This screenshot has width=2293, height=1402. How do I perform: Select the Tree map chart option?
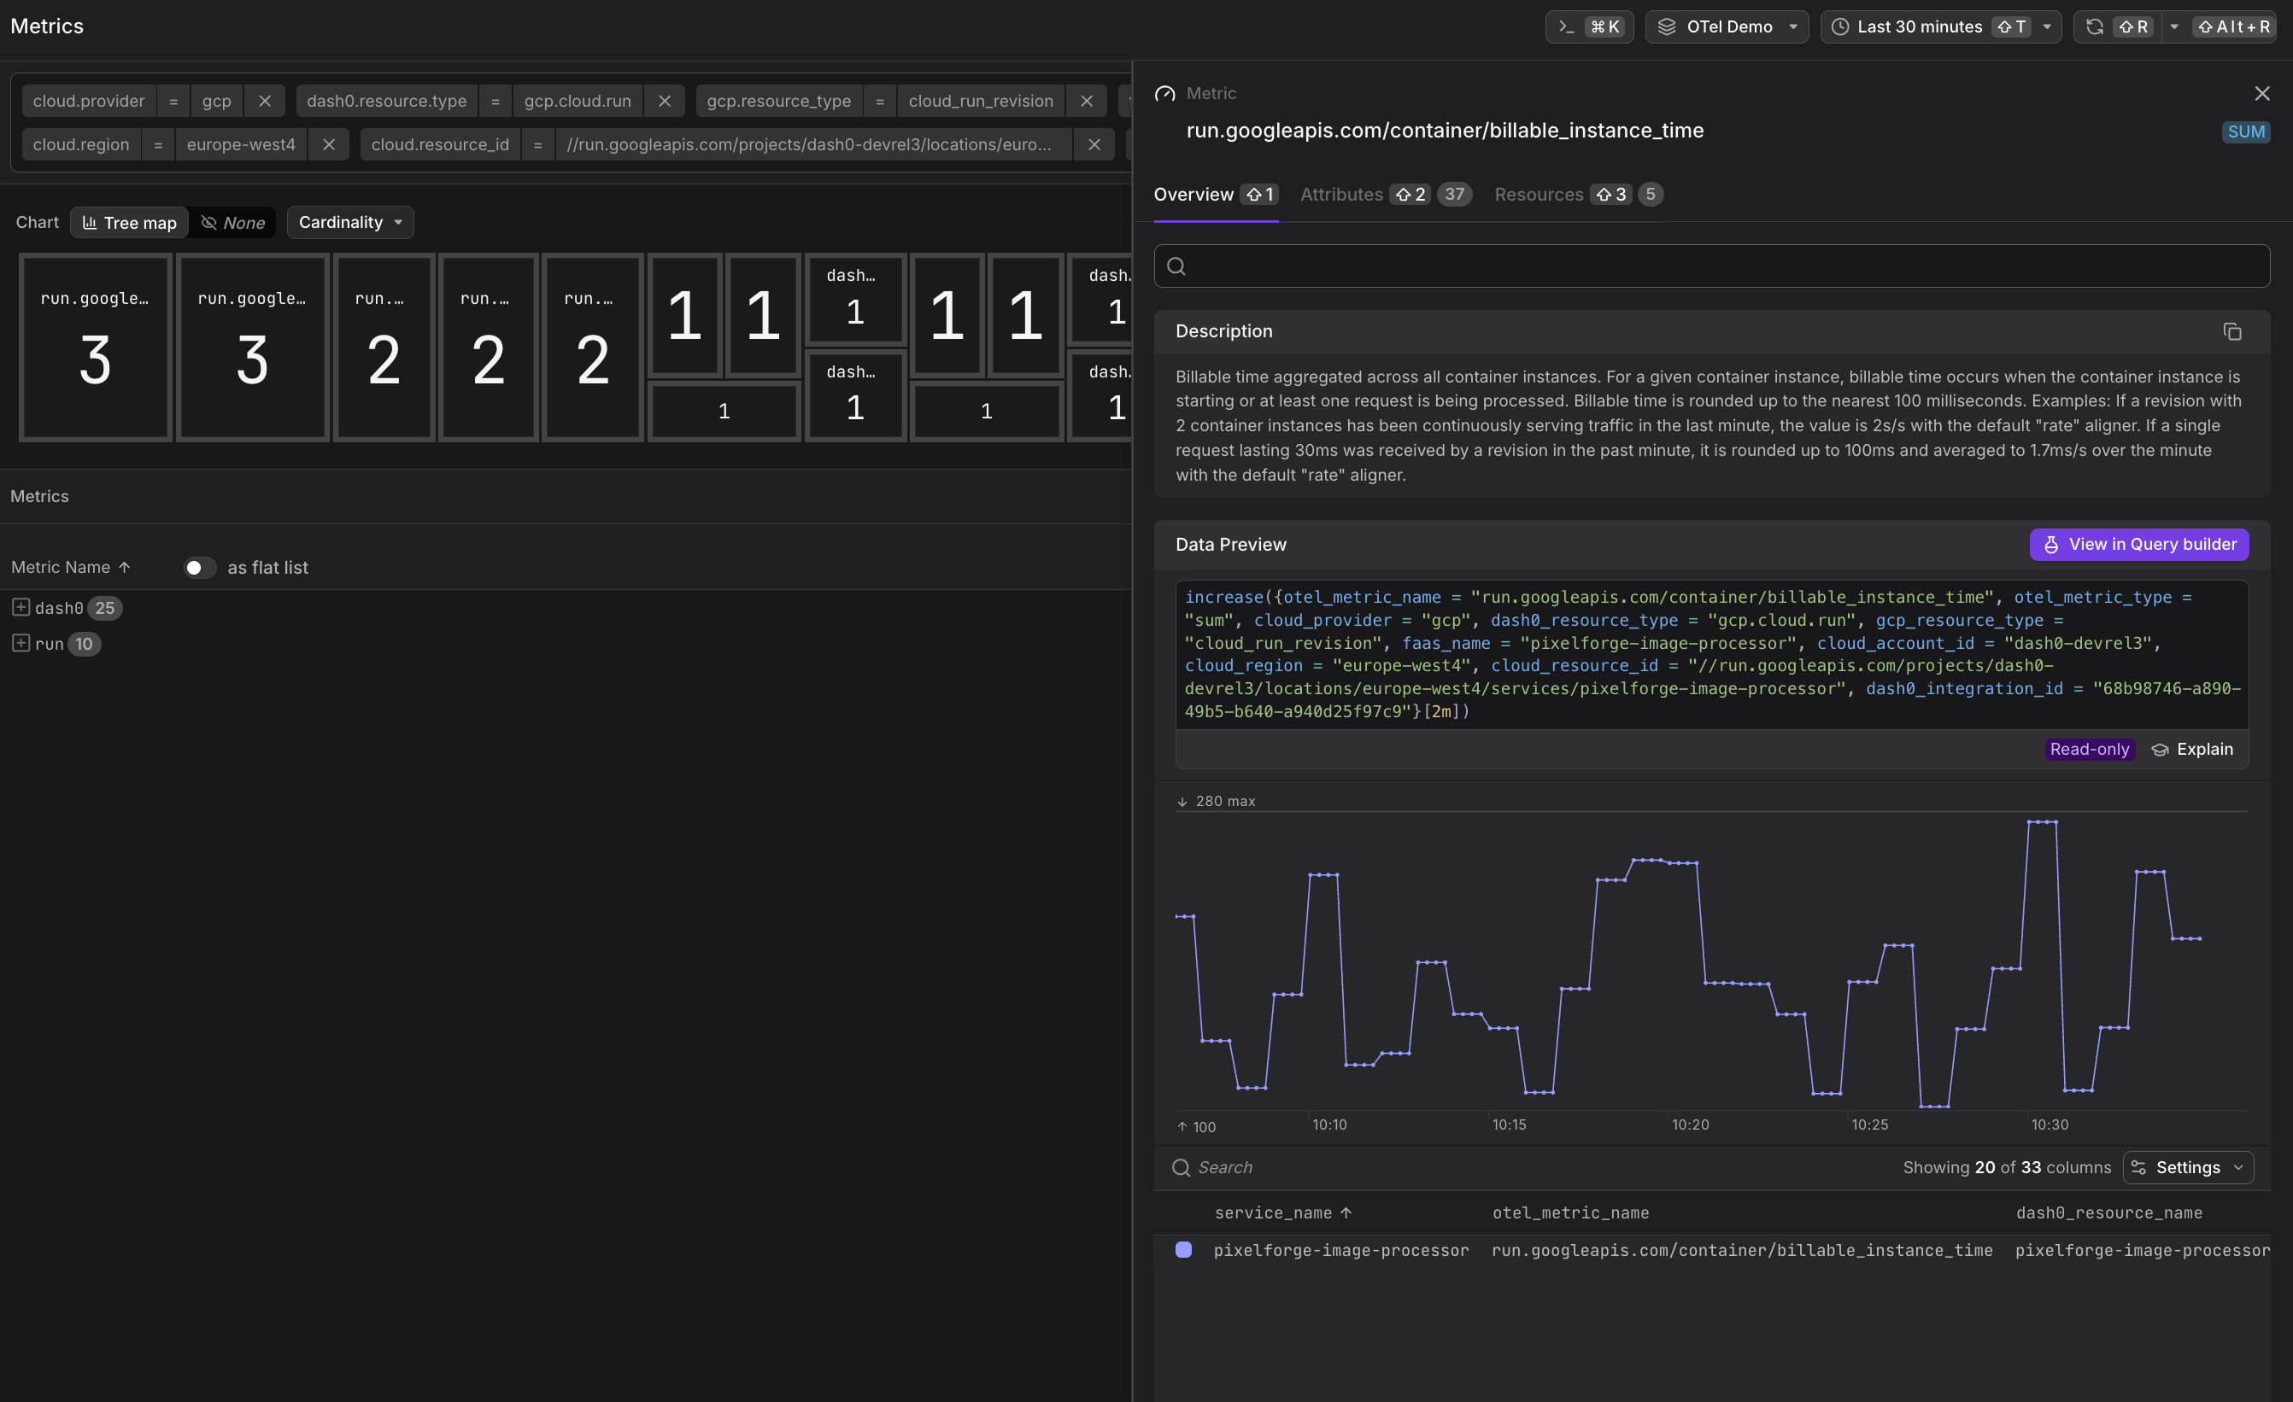[129, 222]
